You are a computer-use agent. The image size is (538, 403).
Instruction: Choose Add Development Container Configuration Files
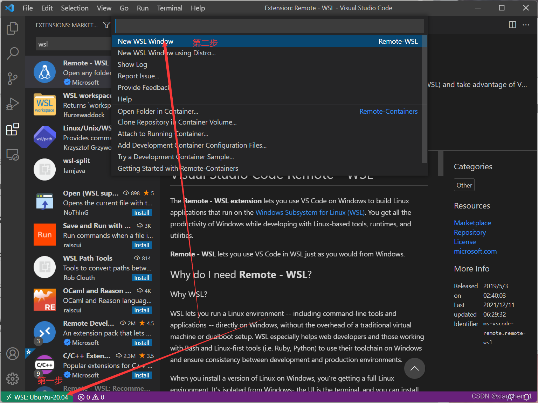[268, 145]
